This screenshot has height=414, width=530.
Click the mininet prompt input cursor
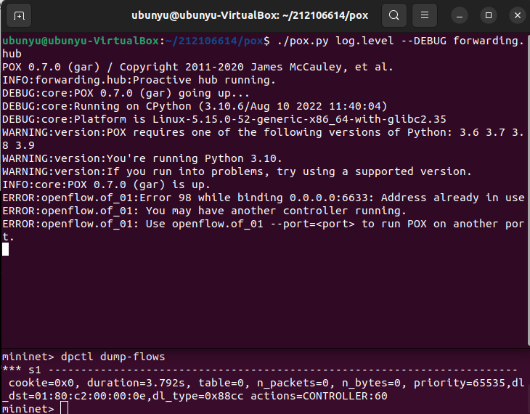click(x=64, y=409)
